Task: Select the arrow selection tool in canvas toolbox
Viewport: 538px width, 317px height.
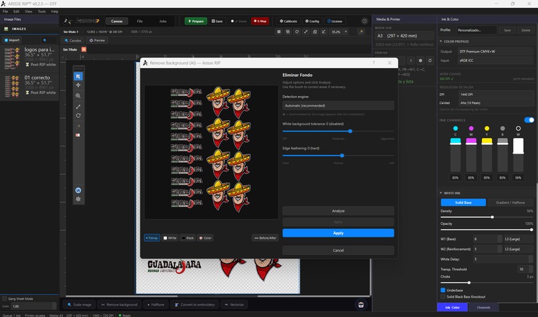Action: pyautogui.click(x=78, y=76)
